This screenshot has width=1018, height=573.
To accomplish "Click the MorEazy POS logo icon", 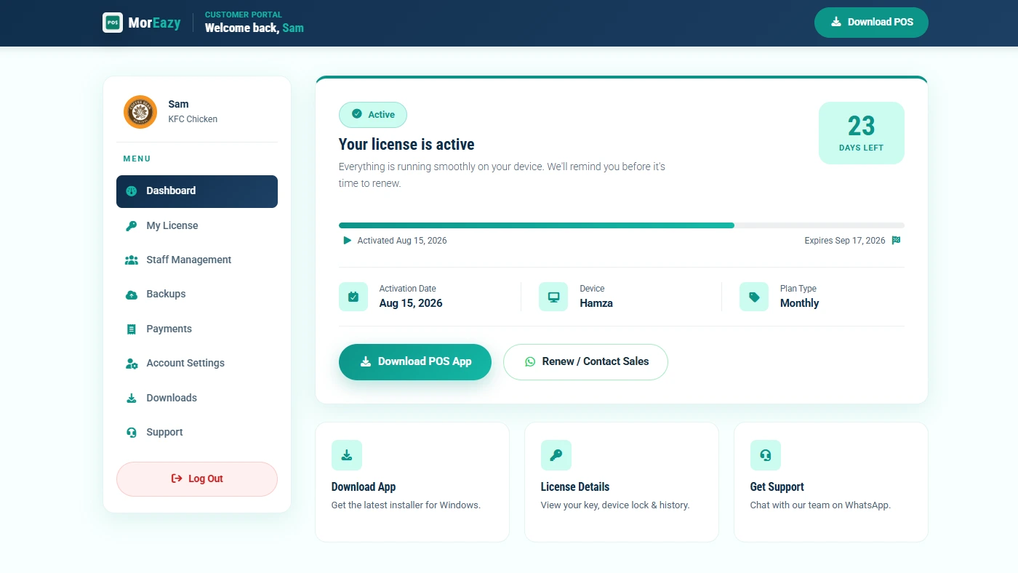I will pyautogui.click(x=113, y=23).
